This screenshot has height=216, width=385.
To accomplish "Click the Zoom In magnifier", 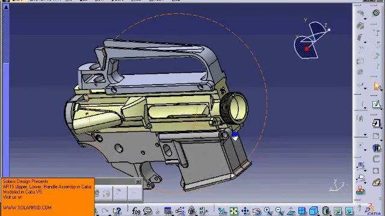I will (268, 211).
